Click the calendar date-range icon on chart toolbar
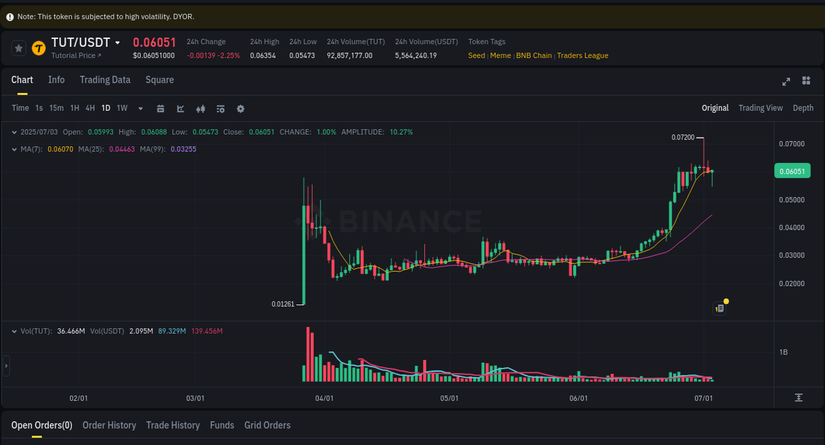This screenshot has height=445, width=825. [160, 108]
